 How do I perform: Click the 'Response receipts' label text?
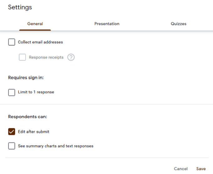46,57
